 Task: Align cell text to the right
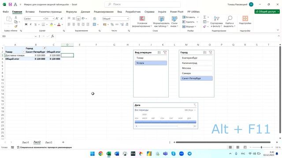tap(78, 25)
